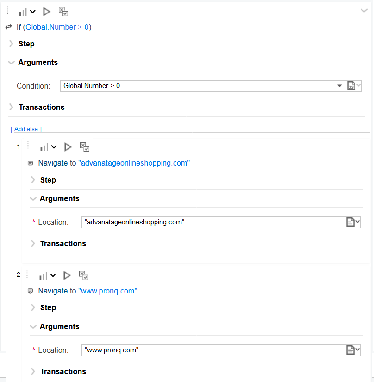The image size is (374, 382).
Task: Toggle the step 1 enable checkbox icon
Action: [85, 147]
